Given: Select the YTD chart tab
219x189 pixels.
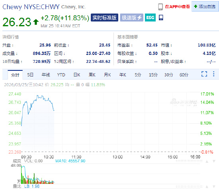Looking at the screenshot, I should pyautogui.click(x=61, y=75).
